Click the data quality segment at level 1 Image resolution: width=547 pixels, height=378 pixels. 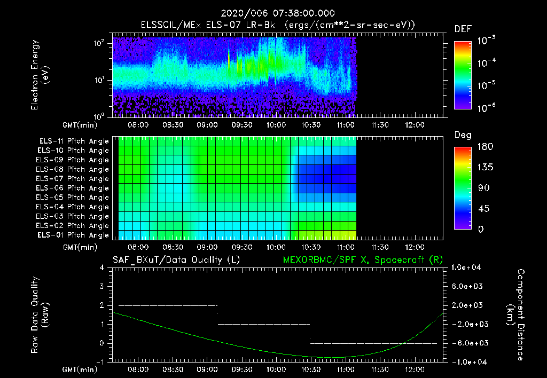pyautogui.click(x=264, y=324)
